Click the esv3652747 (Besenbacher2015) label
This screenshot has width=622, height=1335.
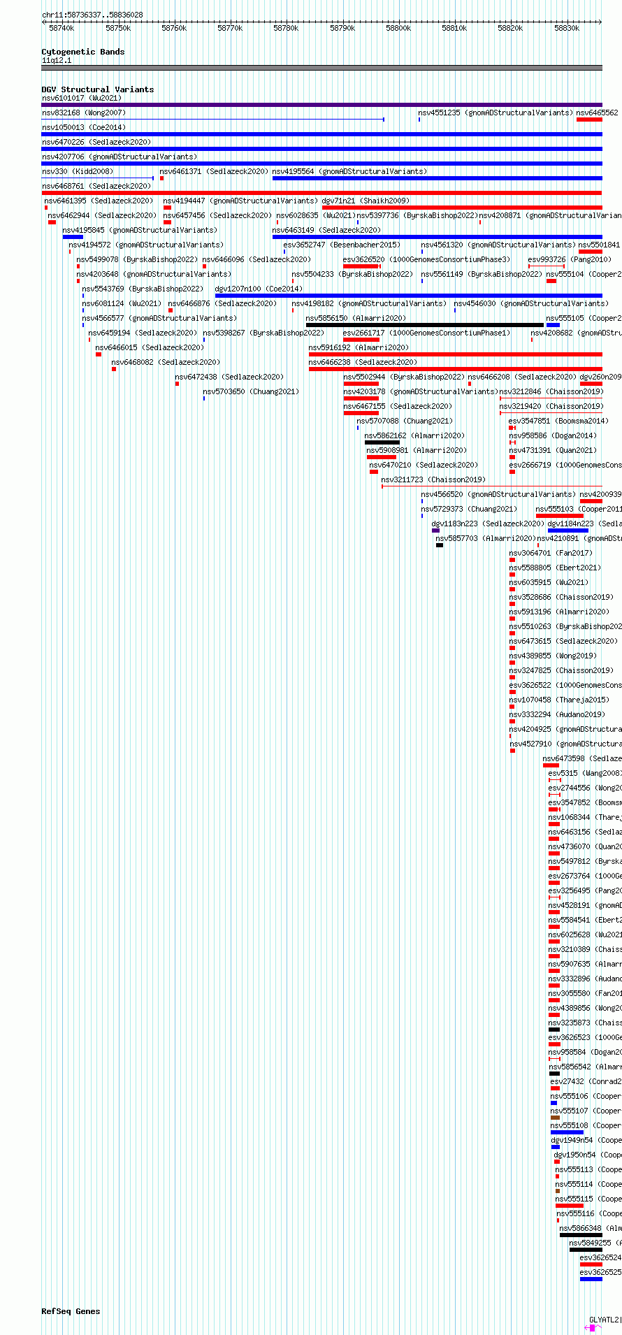tap(342, 245)
